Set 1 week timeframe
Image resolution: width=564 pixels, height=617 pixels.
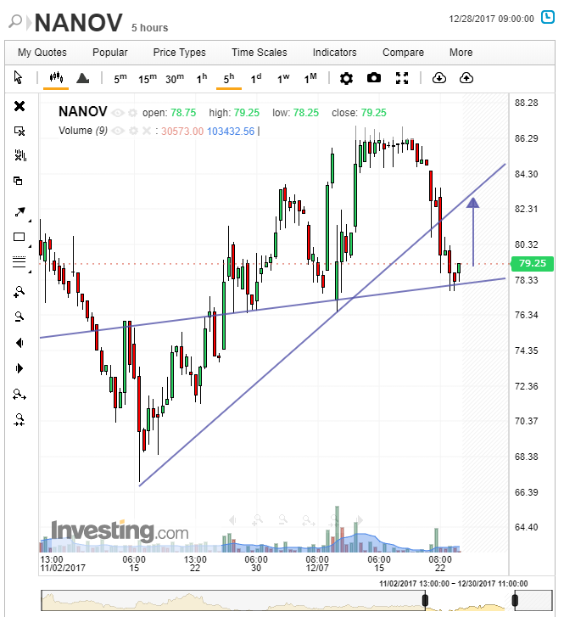[283, 78]
